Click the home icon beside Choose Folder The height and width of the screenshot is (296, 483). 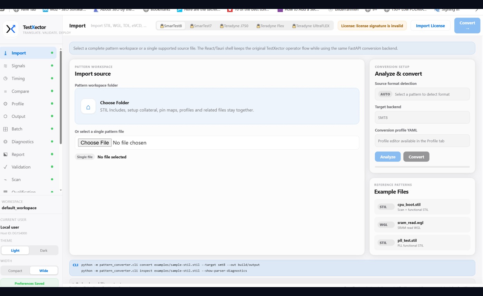[x=88, y=107]
